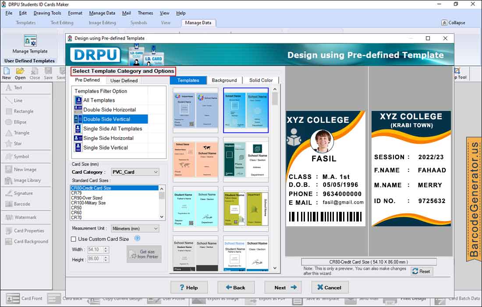This screenshot has width=482, height=307.
Task: Open the Image Library tool
Action: [23, 180]
